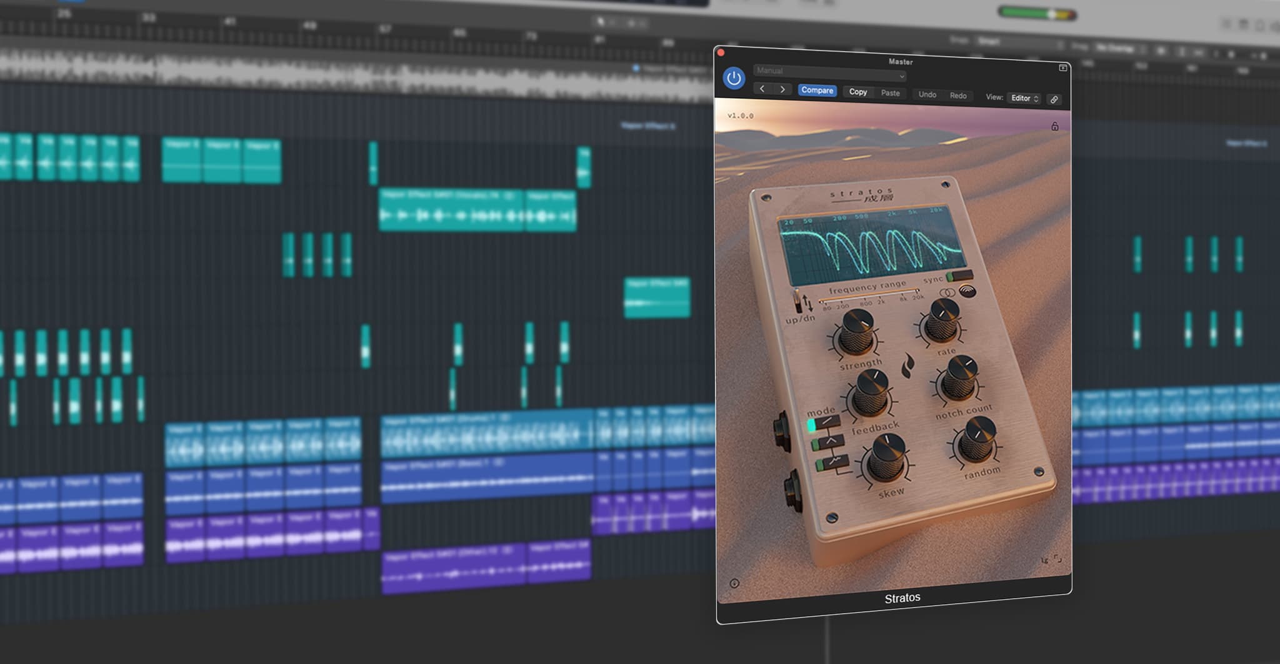The height and width of the screenshot is (664, 1280).
Task: Open the View Editor dropdown
Action: pos(1024,99)
